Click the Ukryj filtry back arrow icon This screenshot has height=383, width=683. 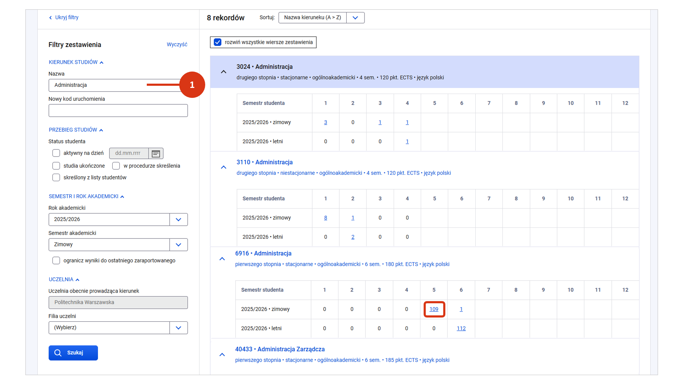[51, 17]
